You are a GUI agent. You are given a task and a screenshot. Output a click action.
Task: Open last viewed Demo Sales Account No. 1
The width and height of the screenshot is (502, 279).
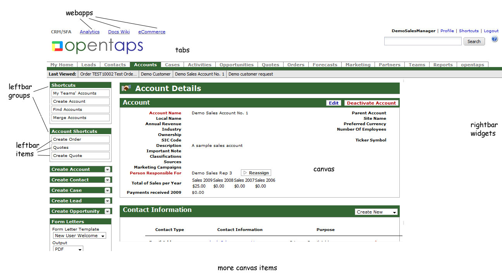(x=200, y=74)
